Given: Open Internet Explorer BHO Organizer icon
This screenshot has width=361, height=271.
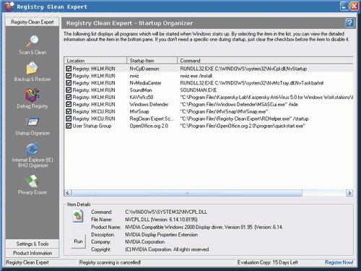Looking at the screenshot, I should 32,149.
